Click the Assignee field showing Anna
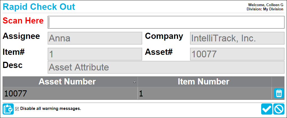287x118 pixels. [95, 38]
